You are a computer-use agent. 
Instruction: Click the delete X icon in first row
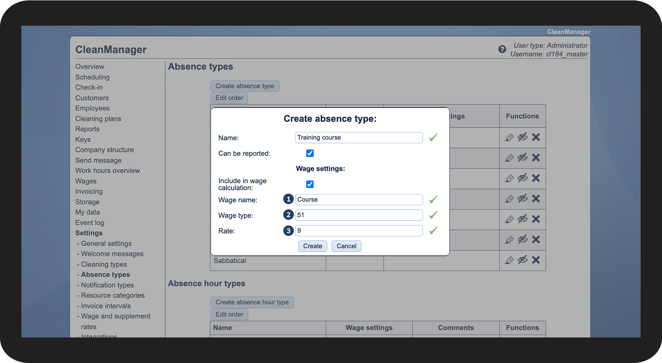(536, 137)
